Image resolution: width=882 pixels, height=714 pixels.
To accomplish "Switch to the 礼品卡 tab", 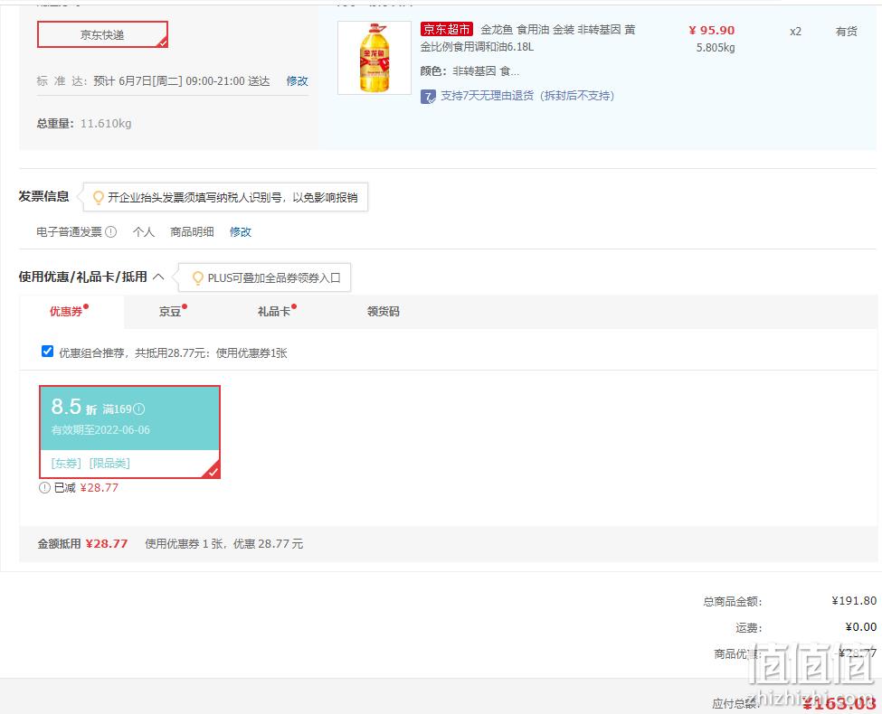I will pyautogui.click(x=274, y=312).
